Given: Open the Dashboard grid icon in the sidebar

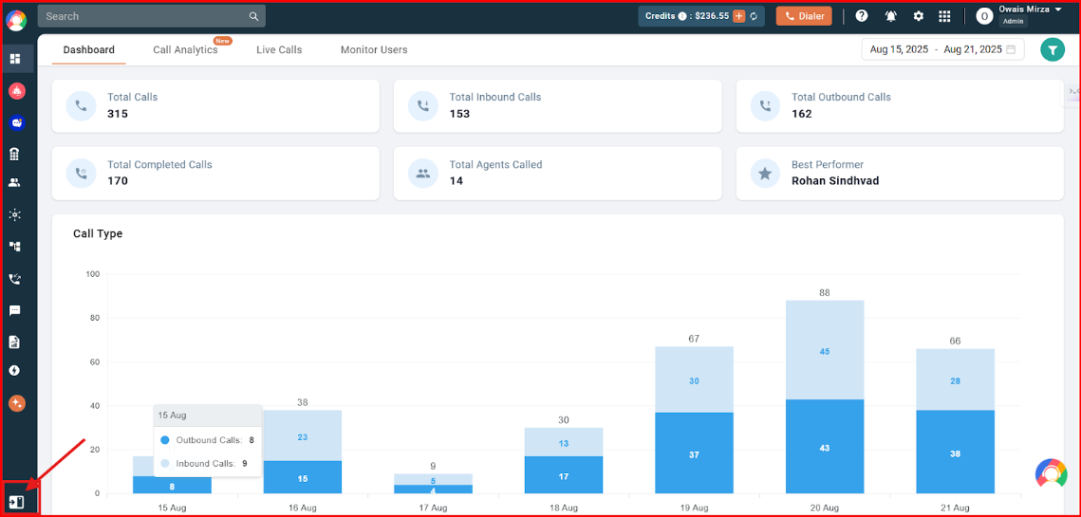Looking at the screenshot, I should coord(15,59).
